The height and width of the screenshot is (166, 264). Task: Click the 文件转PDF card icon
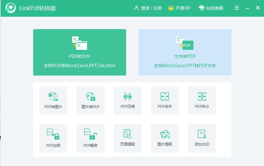tap(185, 43)
